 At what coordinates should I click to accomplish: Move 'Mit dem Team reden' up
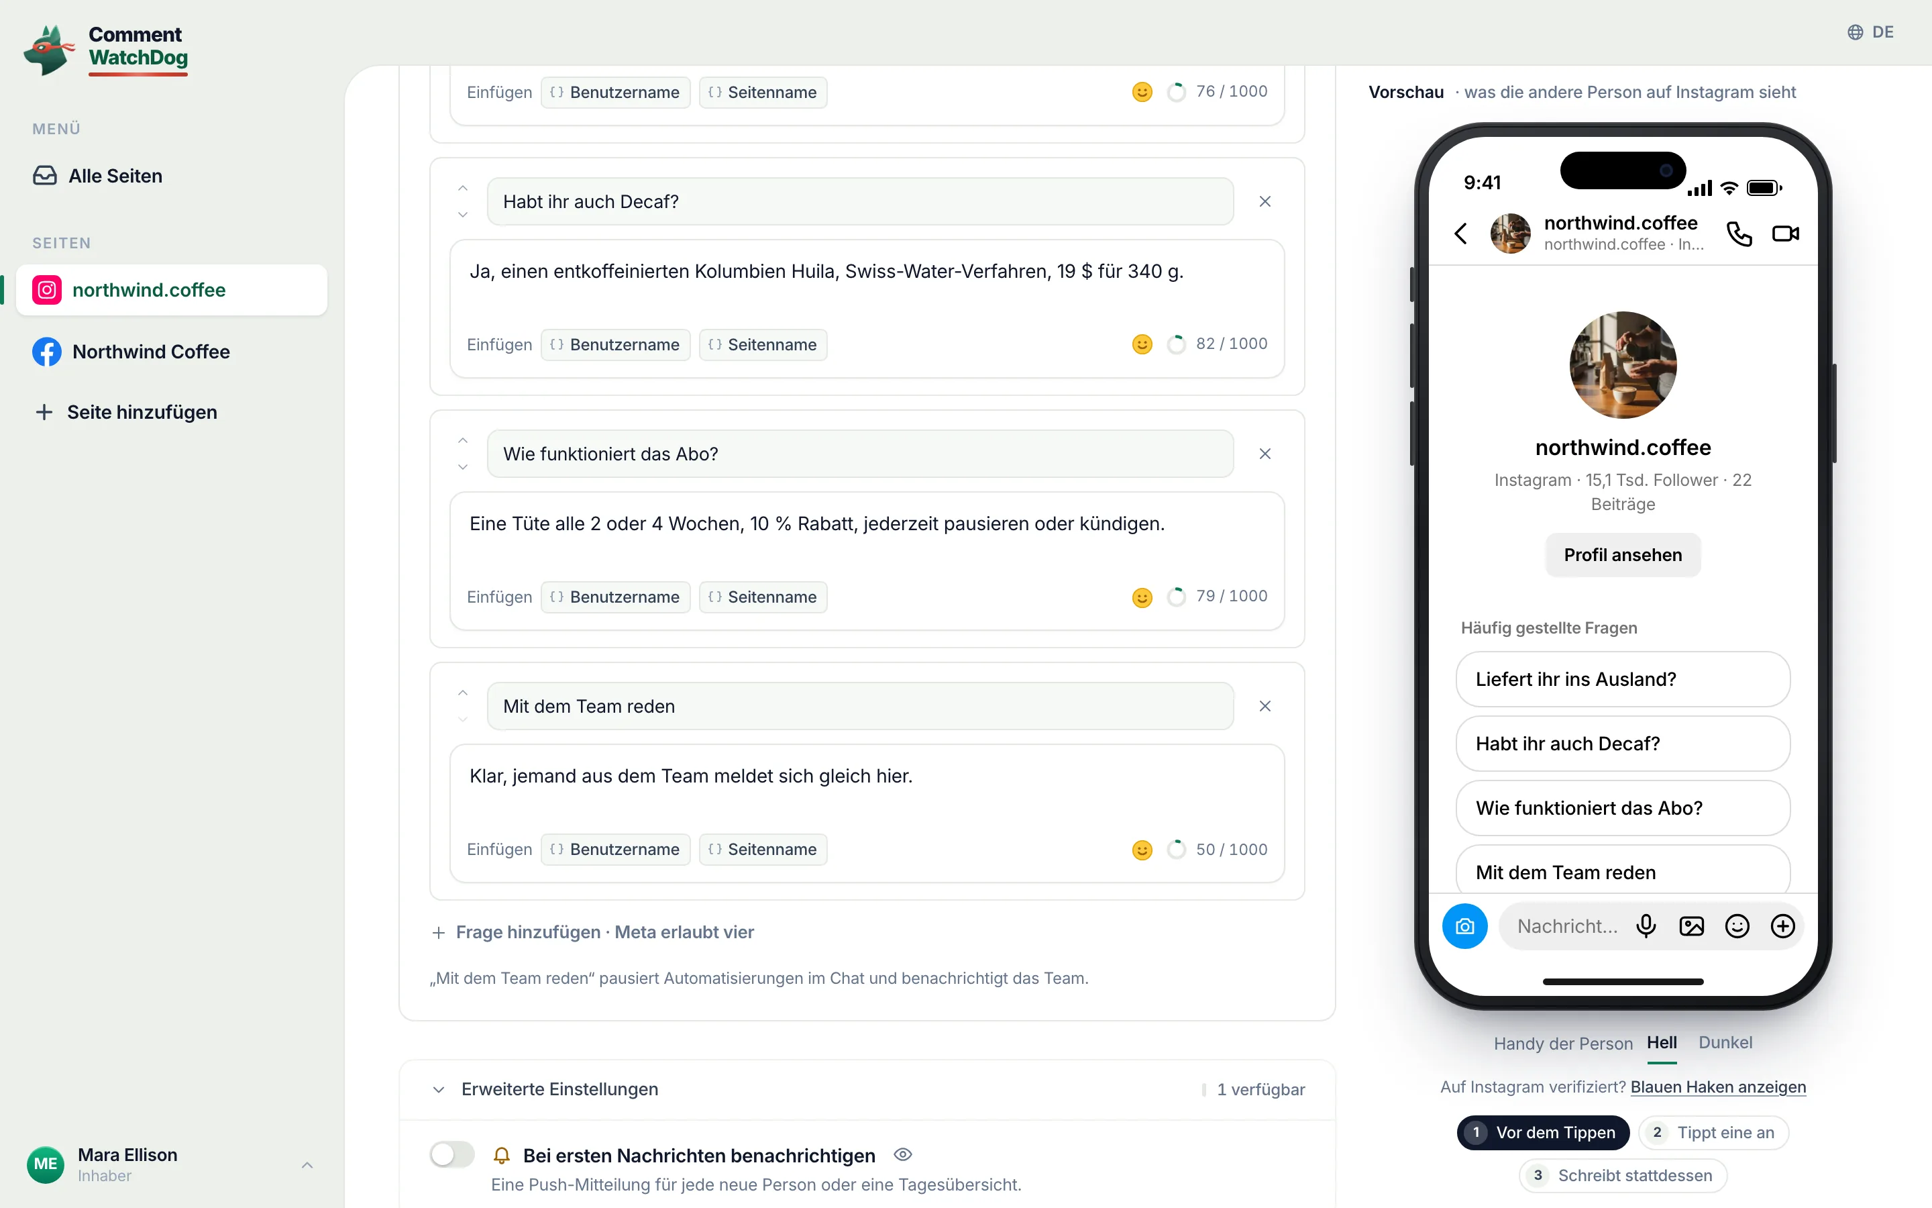click(463, 693)
